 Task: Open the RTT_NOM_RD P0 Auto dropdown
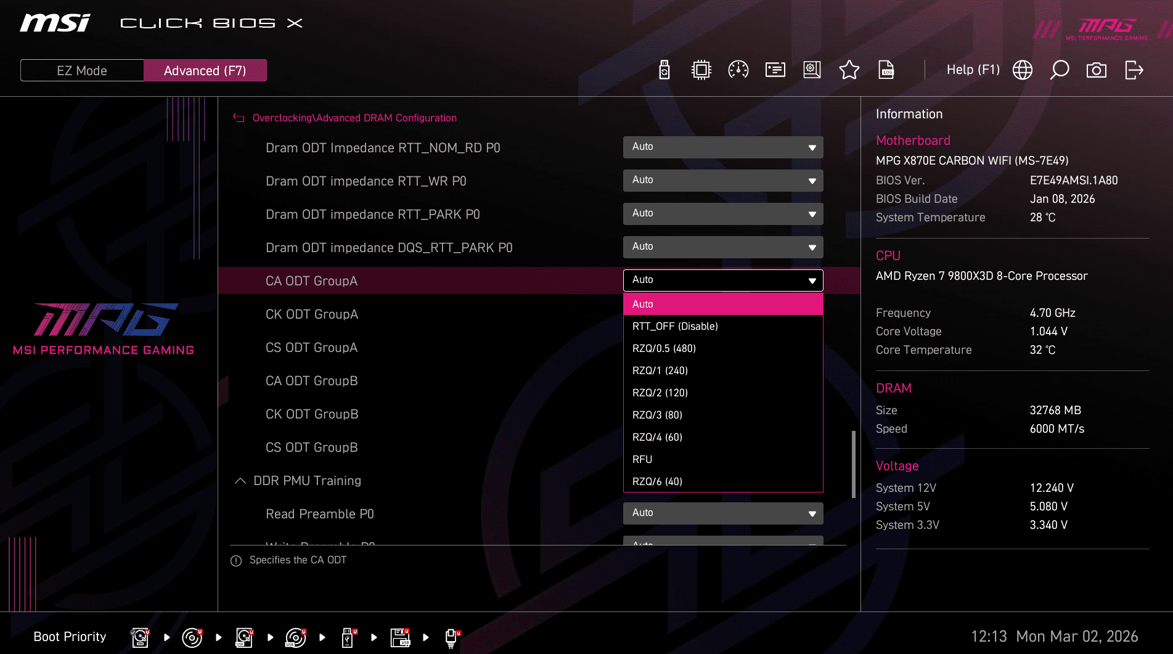click(723, 147)
